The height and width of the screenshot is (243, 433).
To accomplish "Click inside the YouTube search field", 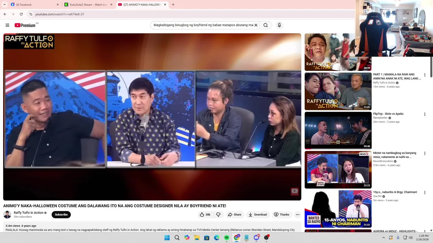I will [203, 25].
